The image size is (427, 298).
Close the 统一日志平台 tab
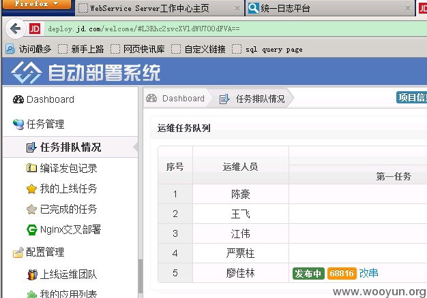pos(408,8)
